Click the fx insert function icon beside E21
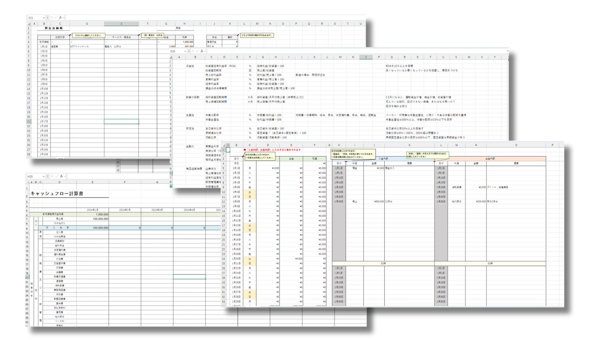Screen dimensions: 604x340 [x=60, y=18]
